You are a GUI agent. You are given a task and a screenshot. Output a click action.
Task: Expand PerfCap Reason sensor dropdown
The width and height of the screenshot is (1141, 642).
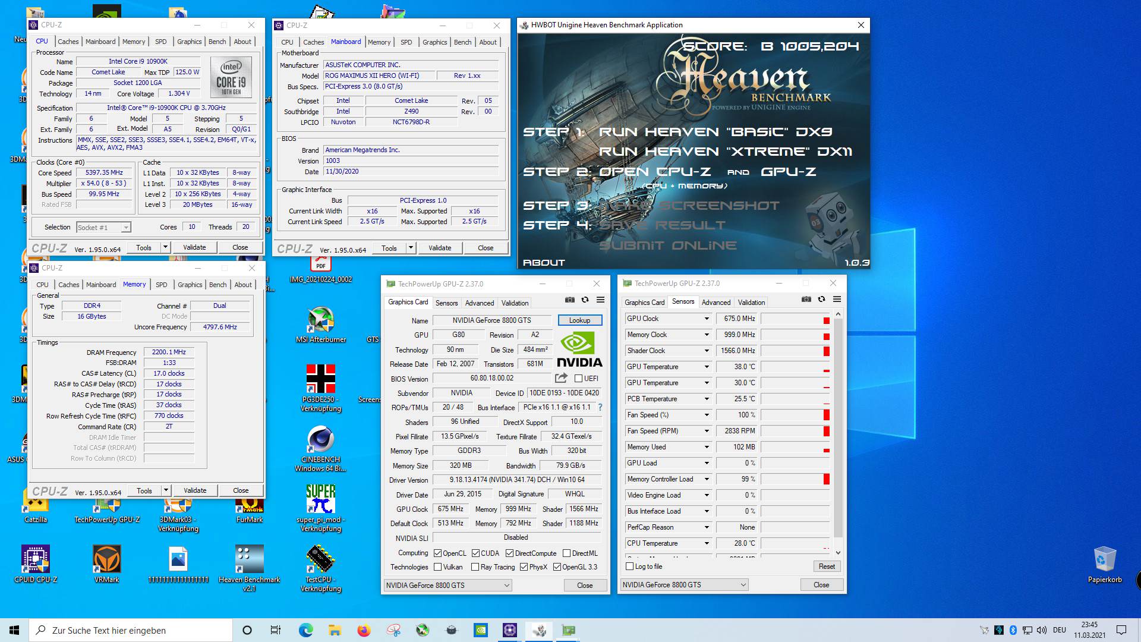[x=707, y=527]
